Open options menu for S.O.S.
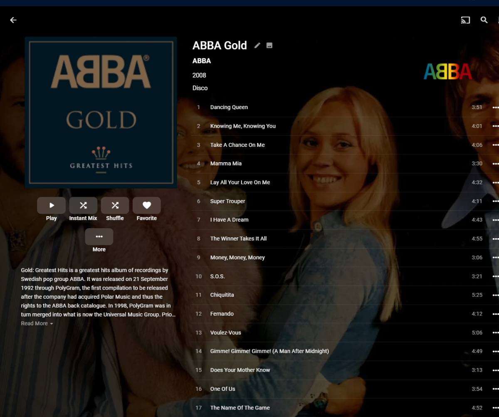 [x=495, y=276]
